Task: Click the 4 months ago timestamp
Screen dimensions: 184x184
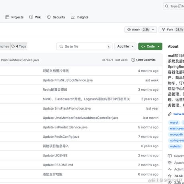Action: (x=148, y=71)
